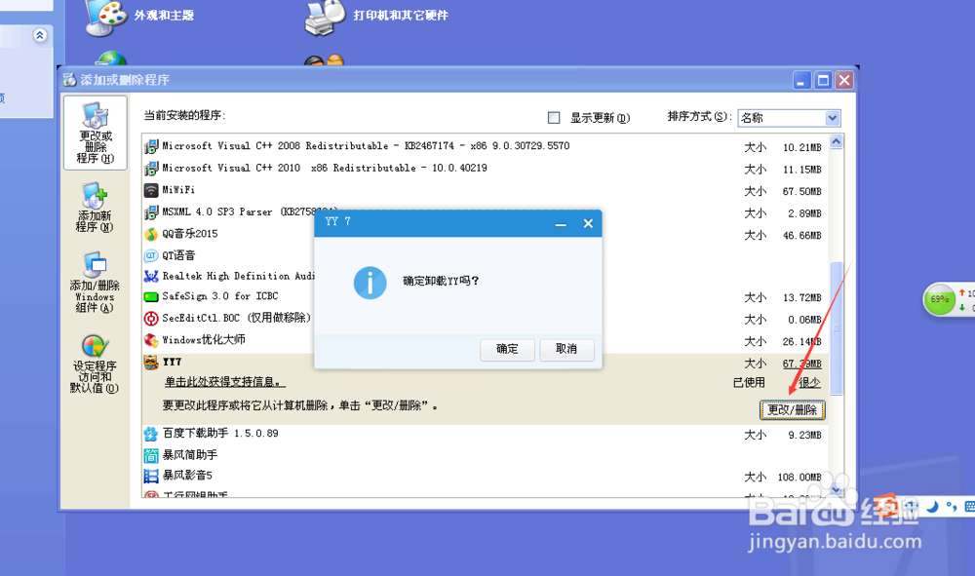
Task: Click the 暴风影音5 program icon
Action: tap(151, 476)
